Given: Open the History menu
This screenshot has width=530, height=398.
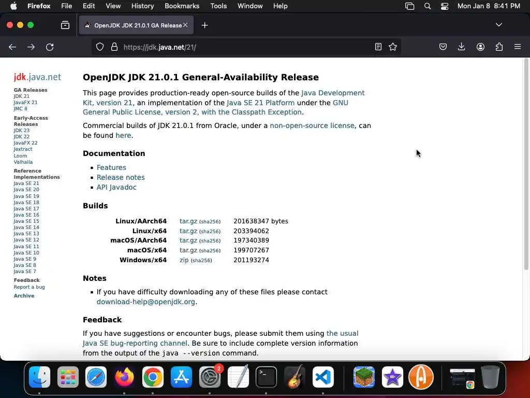Looking at the screenshot, I should coord(142,6).
